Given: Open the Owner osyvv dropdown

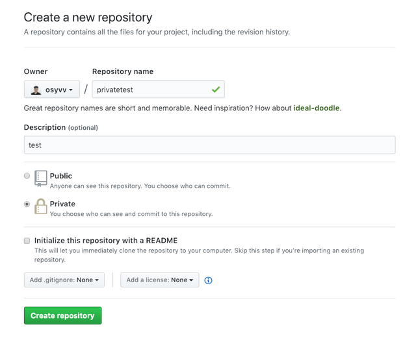Looking at the screenshot, I should pyautogui.click(x=52, y=90).
